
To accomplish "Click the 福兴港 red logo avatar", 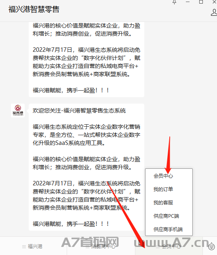I will point(18,110).
